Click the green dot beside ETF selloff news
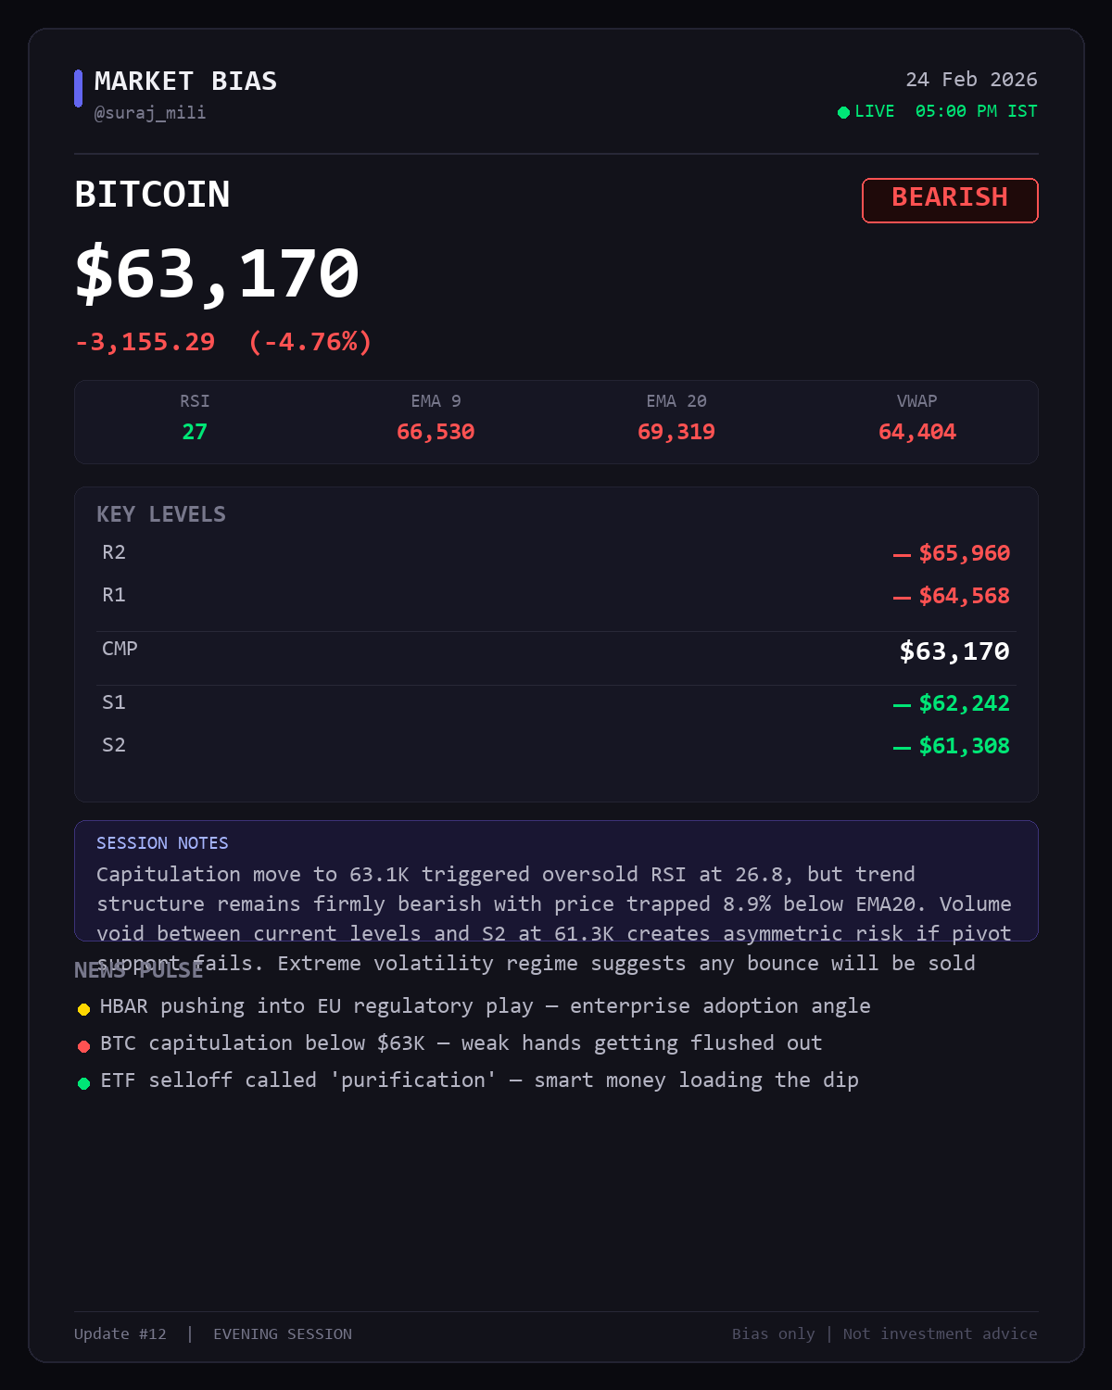Image resolution: width=1112 pixels, height=1390 pixels. [x=83, y=1083]
